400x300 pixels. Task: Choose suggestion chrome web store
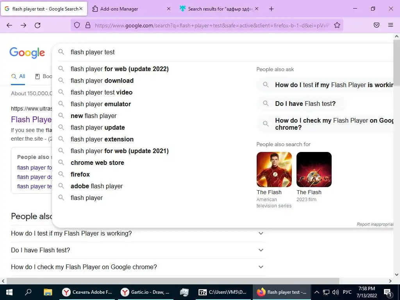pos(97,163)
